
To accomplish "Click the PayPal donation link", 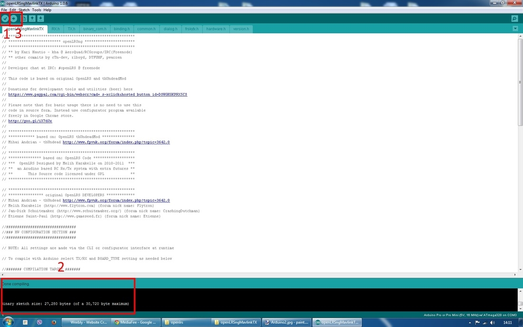I will 97,95.
